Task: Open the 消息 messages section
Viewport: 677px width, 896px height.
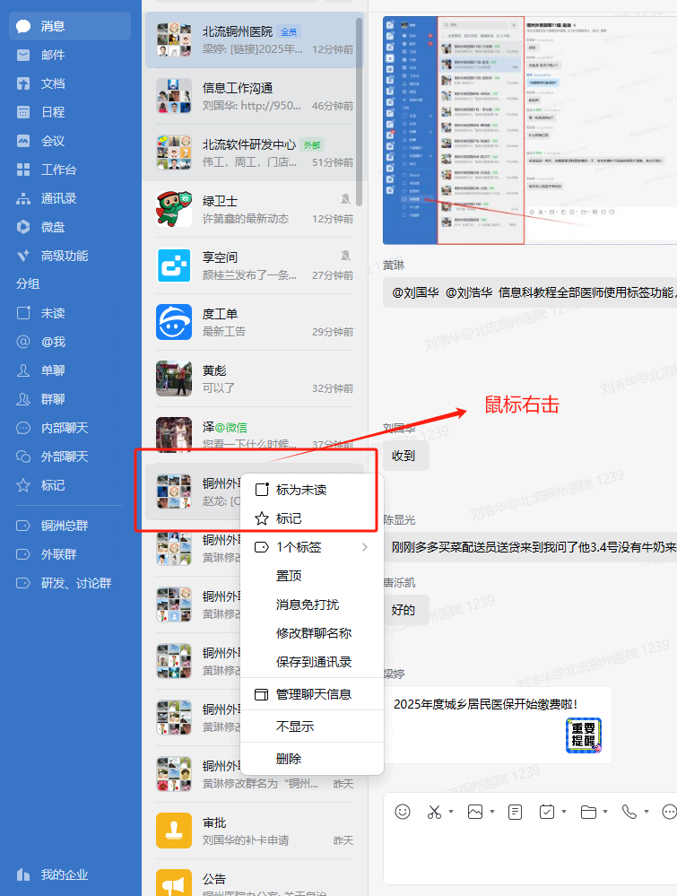Action: [x=70, y=26]
